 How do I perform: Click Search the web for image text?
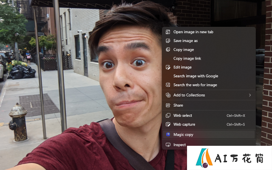click(x=195, y=85)
